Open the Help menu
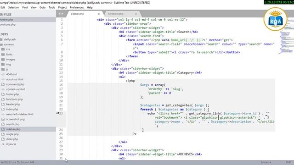 click(90, 7)
